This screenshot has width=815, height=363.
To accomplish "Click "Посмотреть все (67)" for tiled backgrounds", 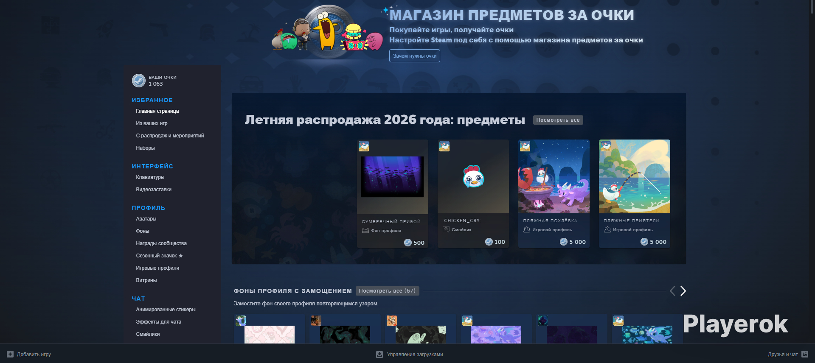I will tap(387, 291).
